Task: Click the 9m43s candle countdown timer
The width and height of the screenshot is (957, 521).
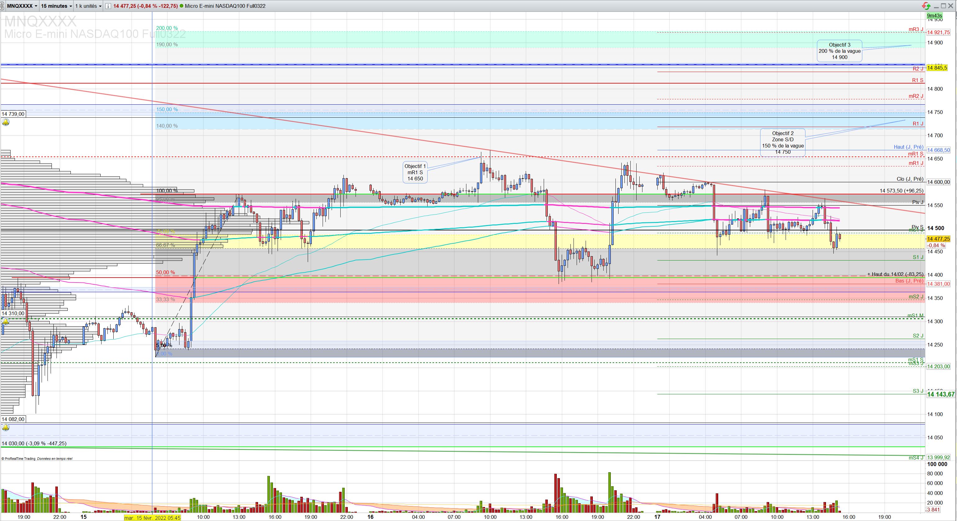Action: click(934, 16)
